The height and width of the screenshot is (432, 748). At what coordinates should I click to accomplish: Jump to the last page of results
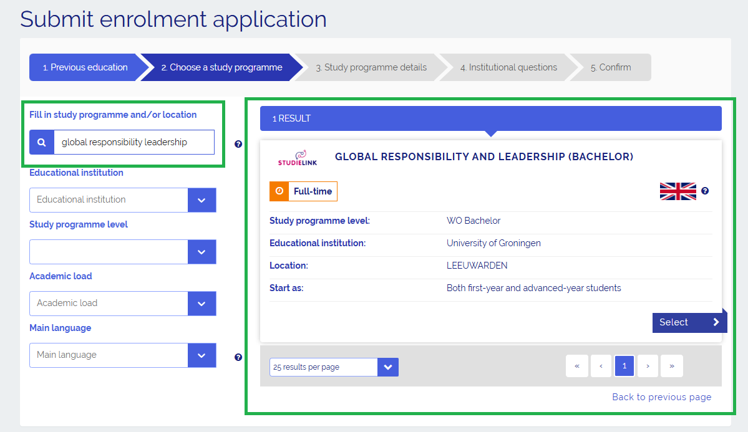point(672,367)
